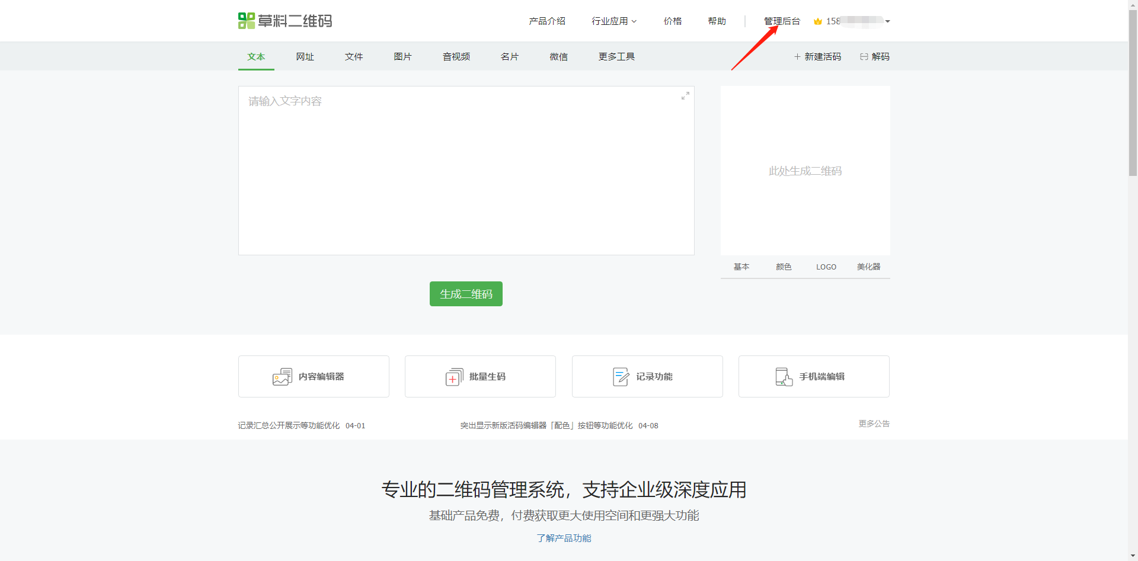
Task: Click the QR code preview area
Action: tap(805, 171)
